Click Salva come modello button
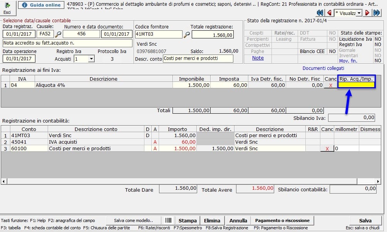The width and height of the screenshot is (387, 232). pos(134,220)
